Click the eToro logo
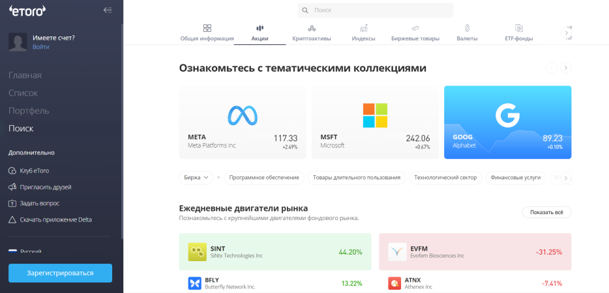Image resolution: width=609 pixels, height=293 pixels. coord(27,10)
